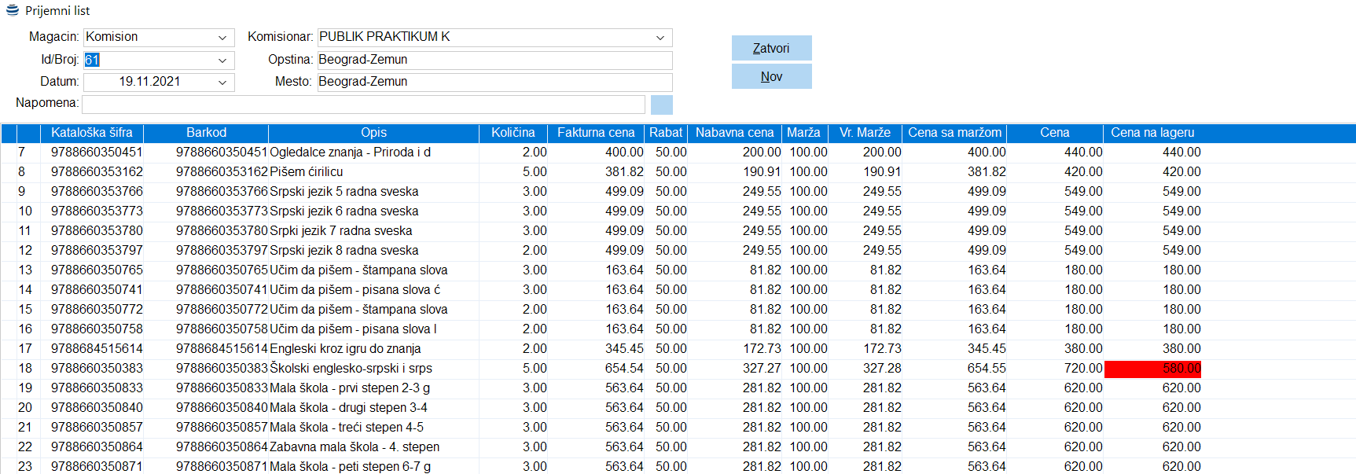Expand the Komisionar combo box
This screenshot has height=474, width=1356.
(660, 38)
